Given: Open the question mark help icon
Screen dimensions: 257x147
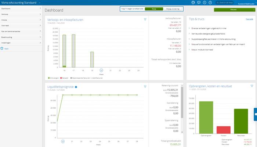Looking at the screenshot, I should point(210,3).
